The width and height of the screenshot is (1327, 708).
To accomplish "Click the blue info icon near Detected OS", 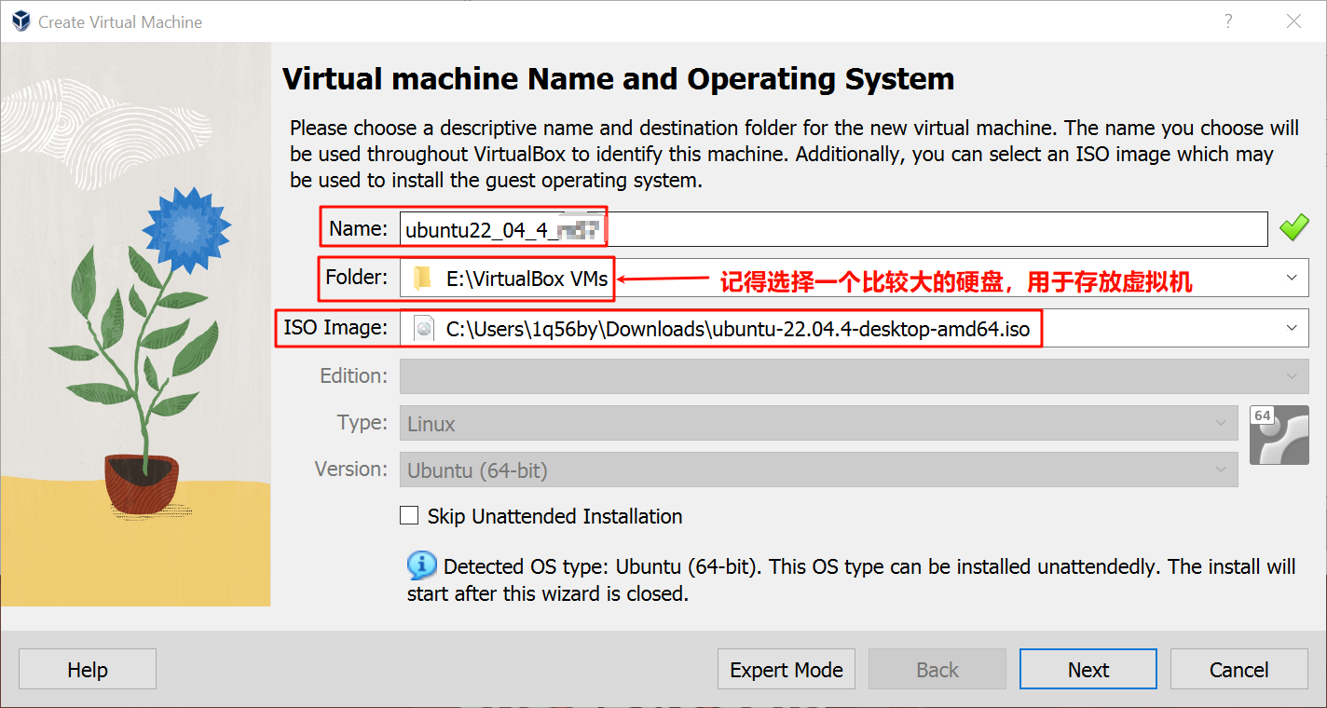I will (422, 565).
